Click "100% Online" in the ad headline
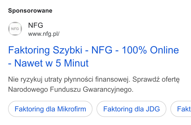The height and width of the screenshot is (125, 191). click(x=150, y=50)
